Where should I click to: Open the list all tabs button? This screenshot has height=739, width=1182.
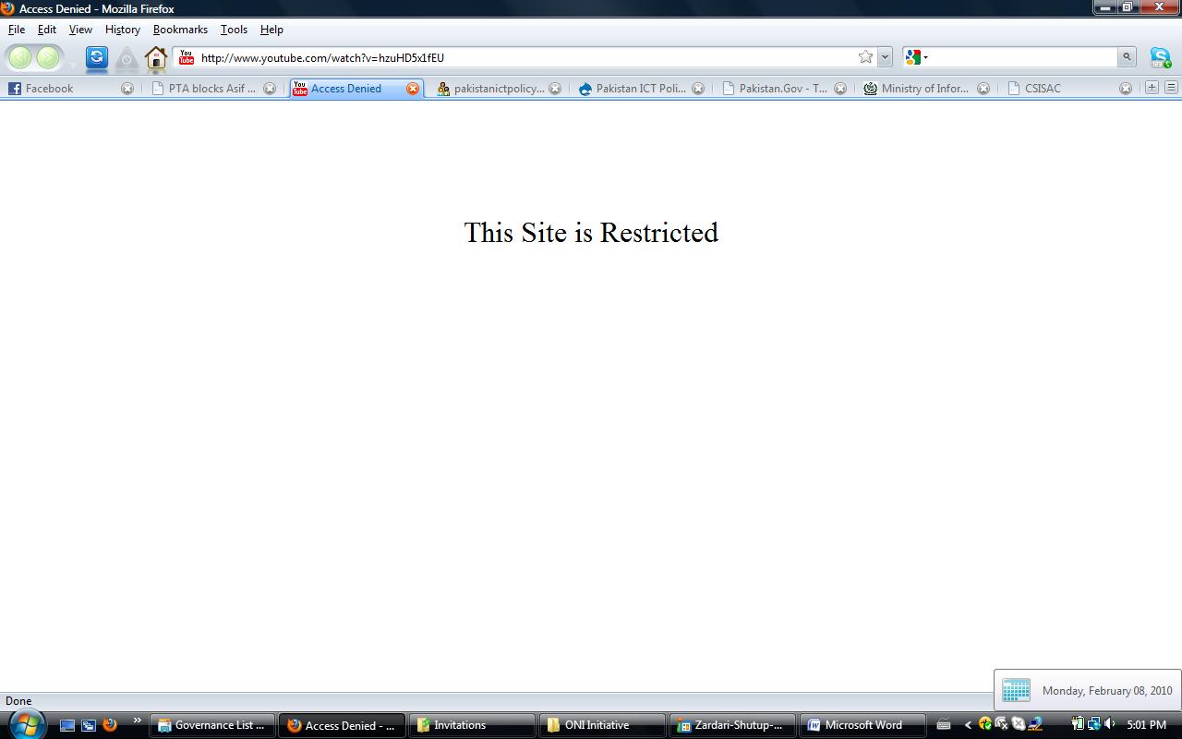coord(1170,88)
